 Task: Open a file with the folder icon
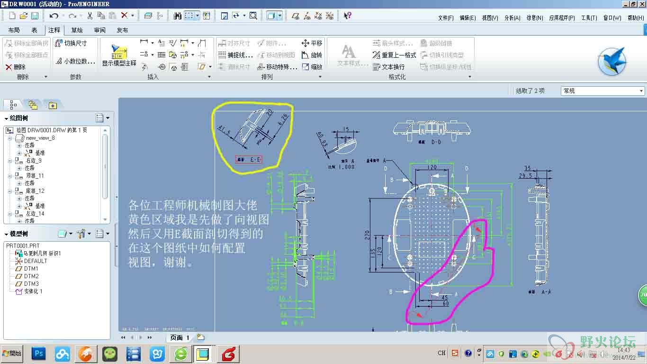pyautogui.click(x=23, y=16)
